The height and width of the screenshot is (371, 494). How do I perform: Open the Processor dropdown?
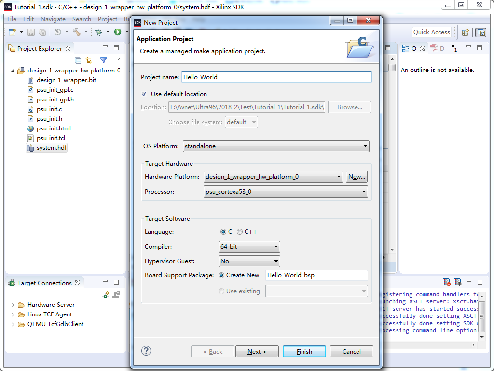pos(286,191)
